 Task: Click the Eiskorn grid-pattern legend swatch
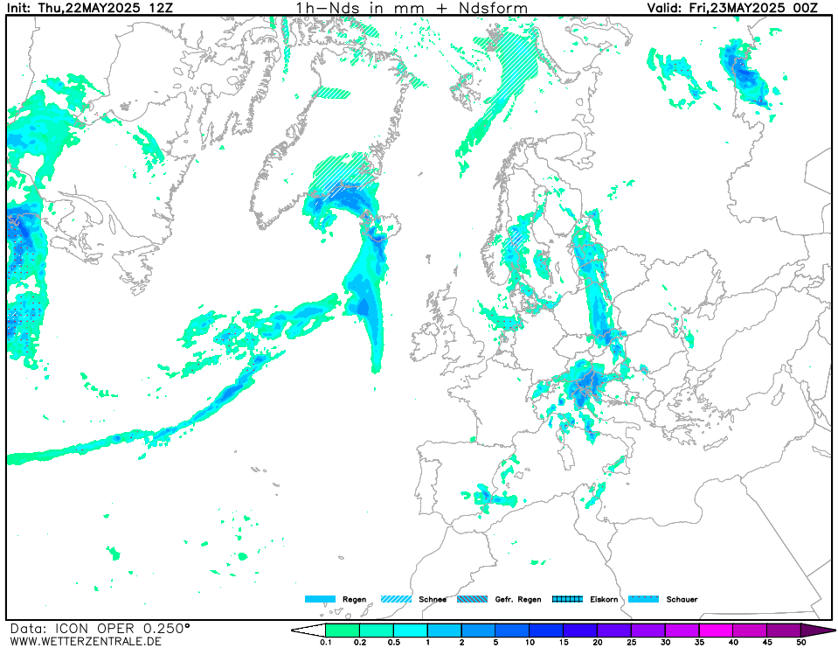pos(568,599)
